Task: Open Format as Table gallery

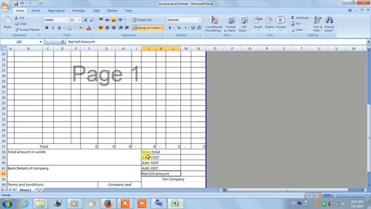Action: [231, 24]
